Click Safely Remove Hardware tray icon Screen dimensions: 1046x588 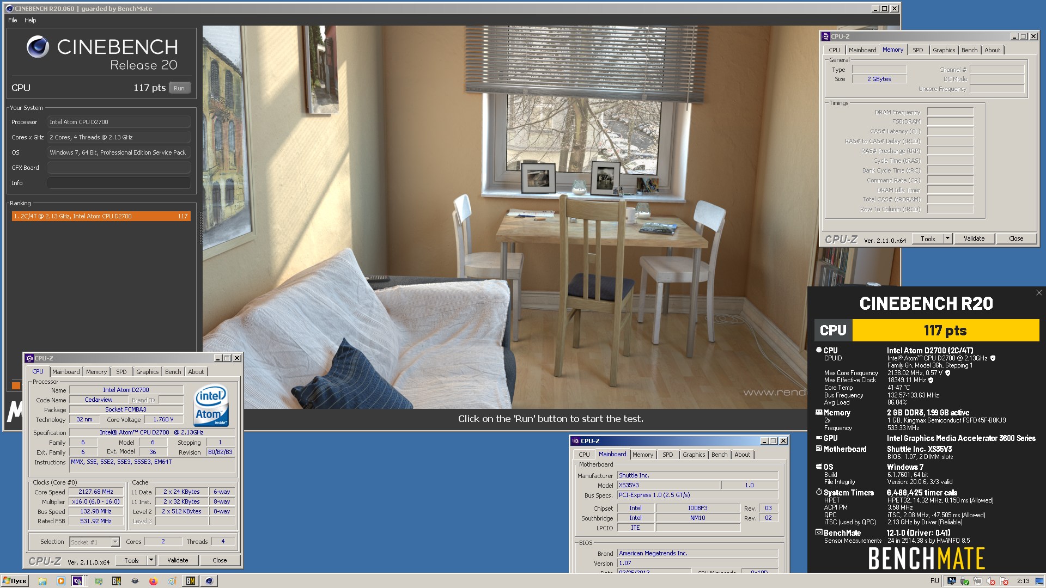[965, 581]
